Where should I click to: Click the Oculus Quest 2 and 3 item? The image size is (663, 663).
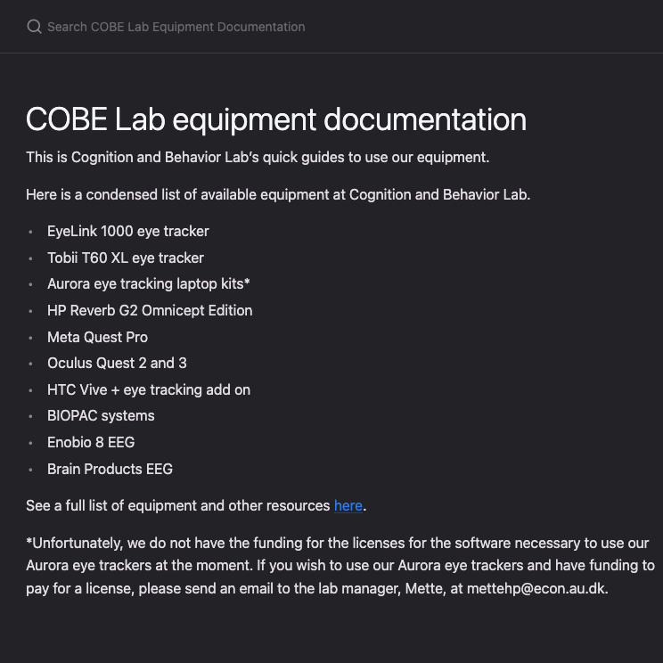117,364
